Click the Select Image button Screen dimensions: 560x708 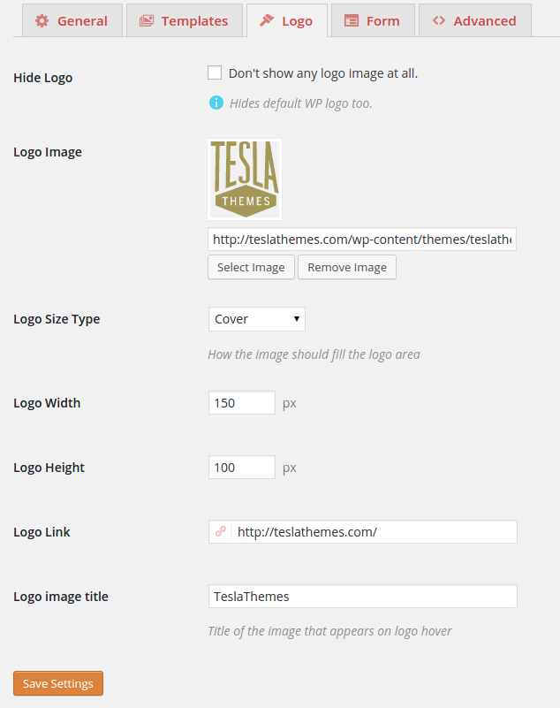pyautogui.click(x=251, y=267)
